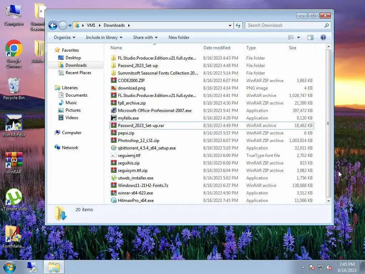Viewport: 365px width, 274px height.
Task: Select the Passwrd_2023_Set-up folder icon
Action: point(113,66)
